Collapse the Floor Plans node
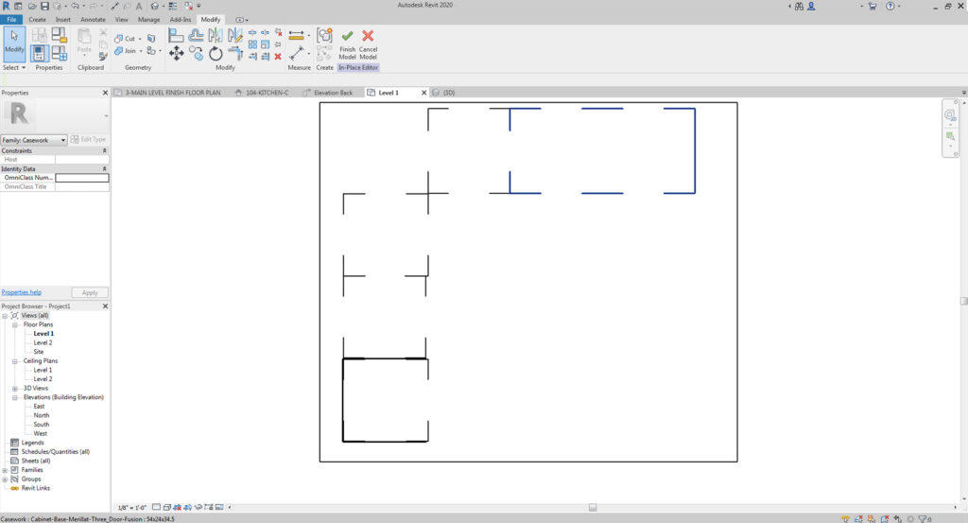The height and width of the screenshot is (523, 968). pos(15,324)
